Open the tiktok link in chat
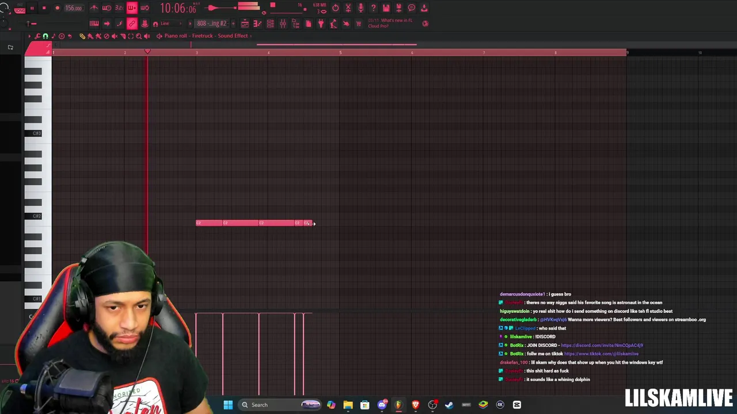The width and height of the screenshot is (737, 414). (601, 354)
